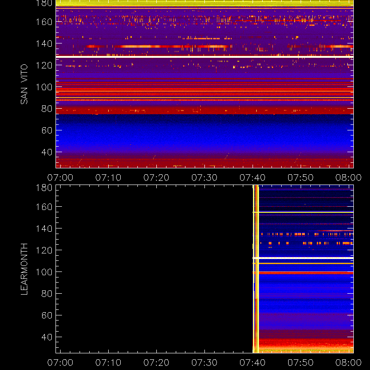
Task: Click 07:40 time label under SAN VITO plot
Action: [x=253, y=178]
